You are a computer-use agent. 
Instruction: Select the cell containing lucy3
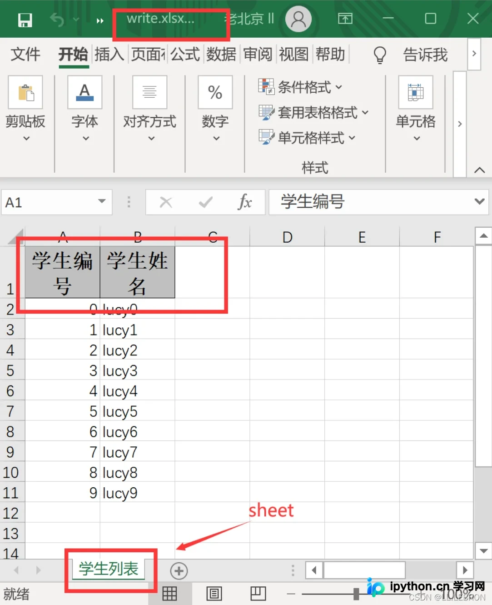(x=137, y=370)
